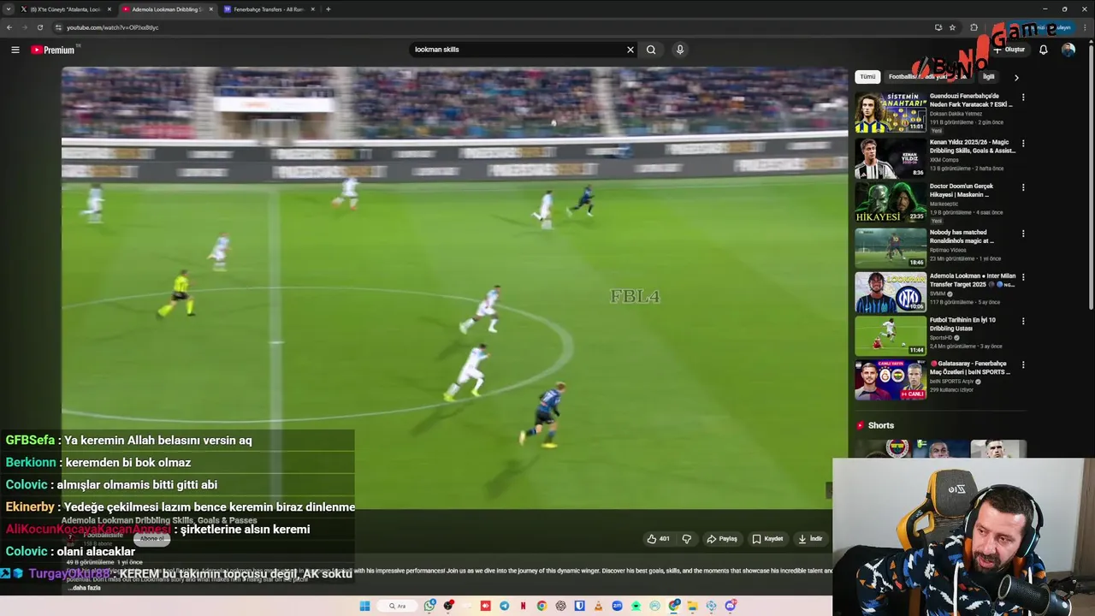
Task: Select the 'Tümü' filter chip
Action: 867,77
